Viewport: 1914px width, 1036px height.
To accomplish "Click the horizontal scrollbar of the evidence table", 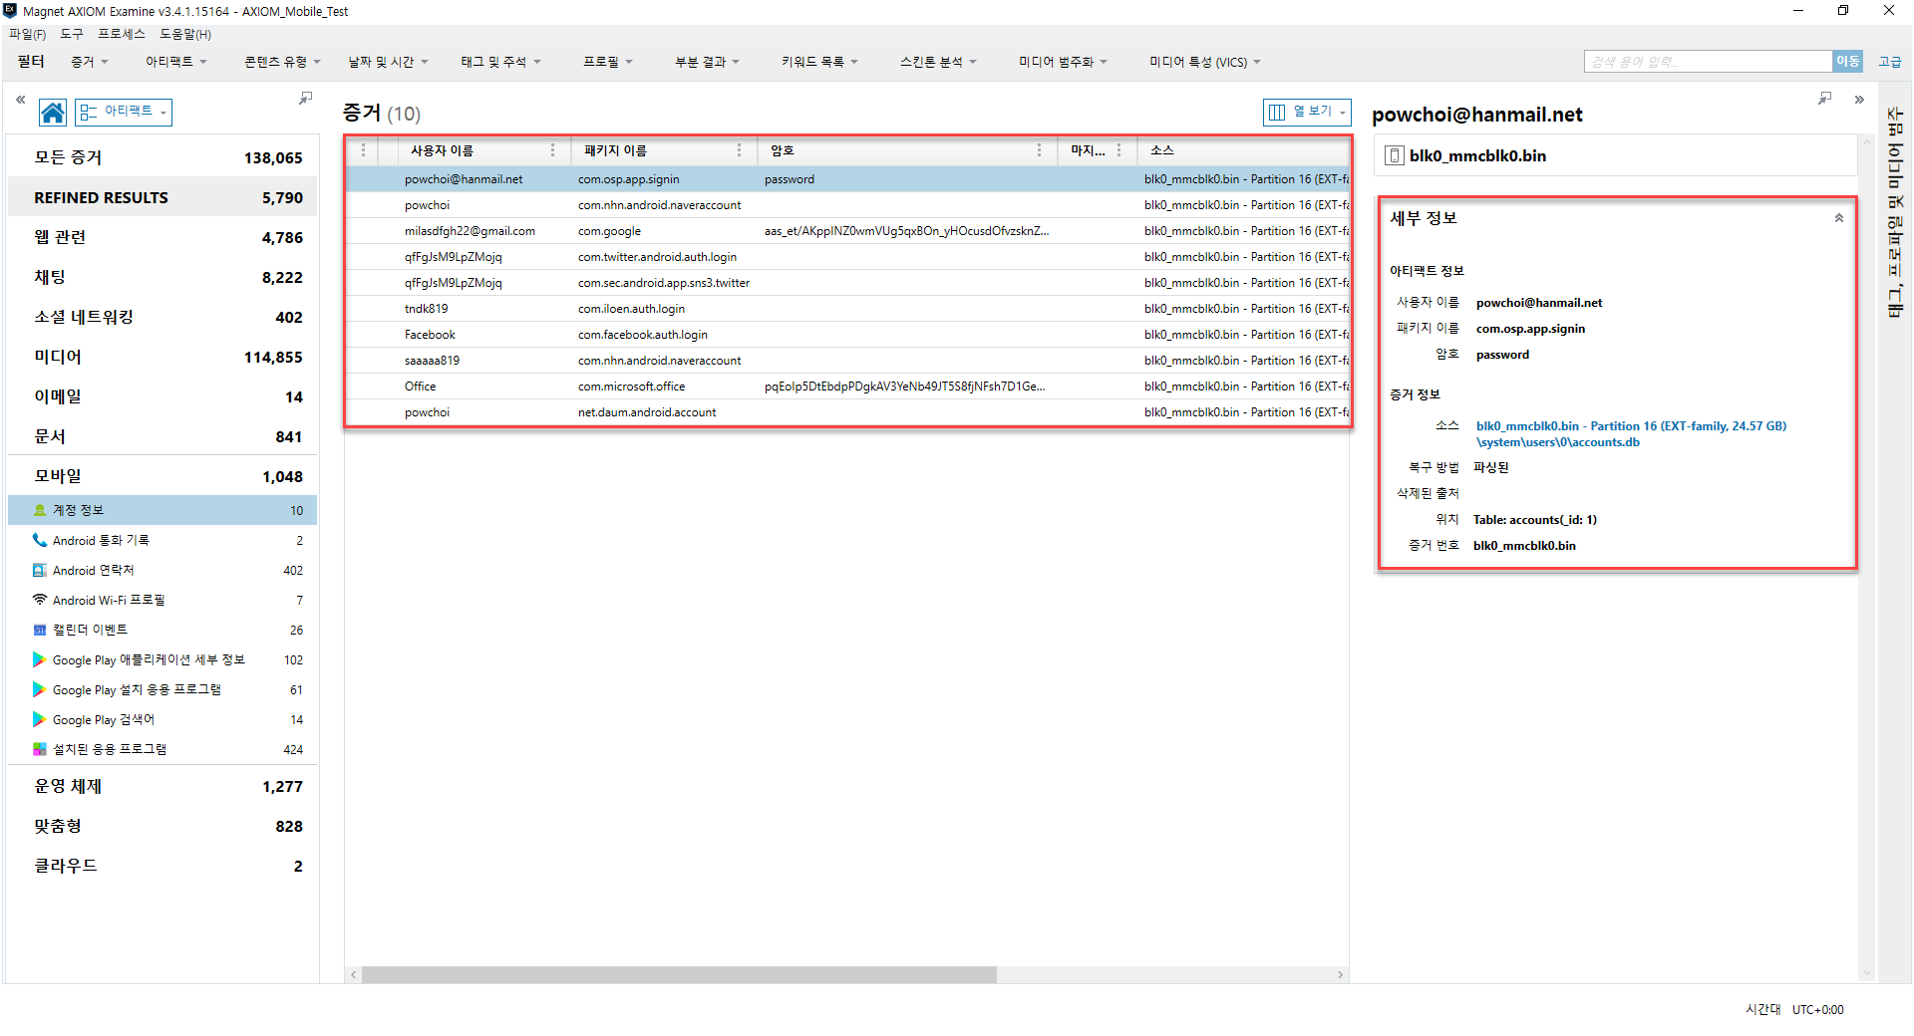I will [x=679, y=975].
